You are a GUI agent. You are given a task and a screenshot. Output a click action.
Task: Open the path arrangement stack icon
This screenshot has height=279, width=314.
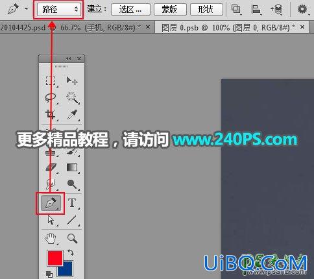click(x=276, y=10)
